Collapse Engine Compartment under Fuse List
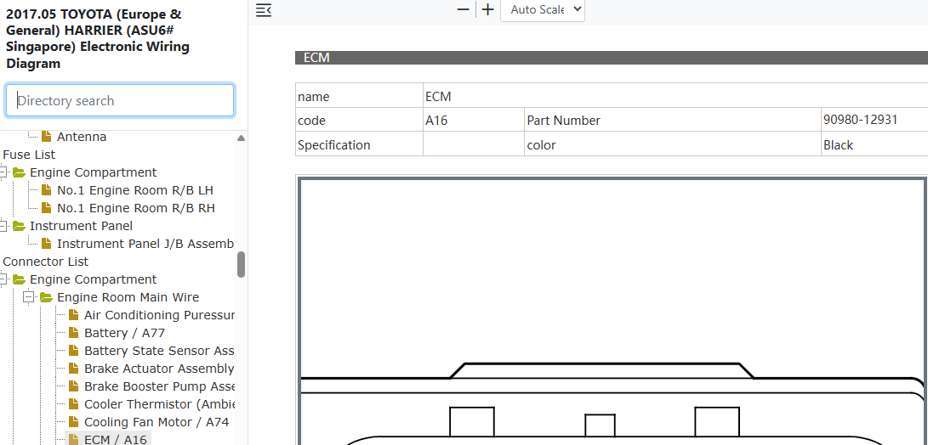This screenshot has width=928, height=445. (x=3, y=172)
